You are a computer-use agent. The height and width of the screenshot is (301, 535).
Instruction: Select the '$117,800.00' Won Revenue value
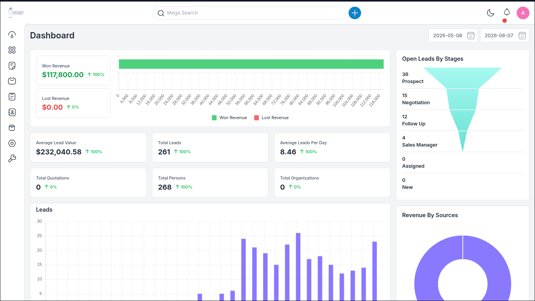pos(63,74)
